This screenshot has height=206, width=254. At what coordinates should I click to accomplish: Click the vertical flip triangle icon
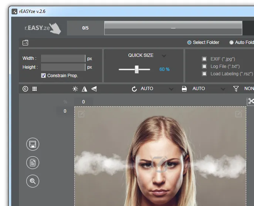[x=94, y=89]
